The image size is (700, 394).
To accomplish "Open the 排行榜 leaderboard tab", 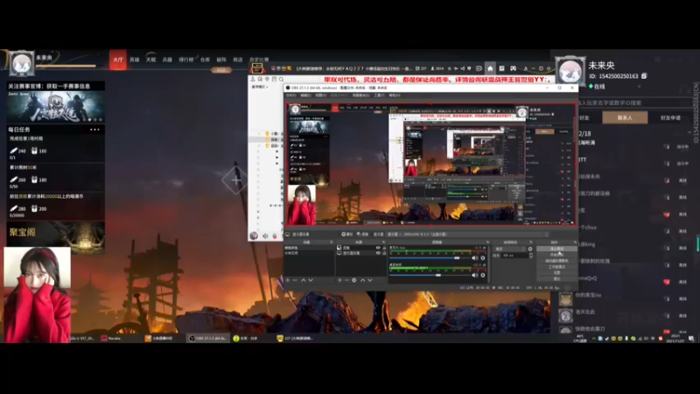I will point(186,60).
